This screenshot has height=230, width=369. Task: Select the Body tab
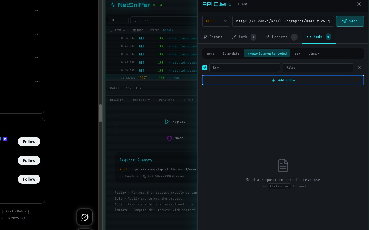[319, 37]
